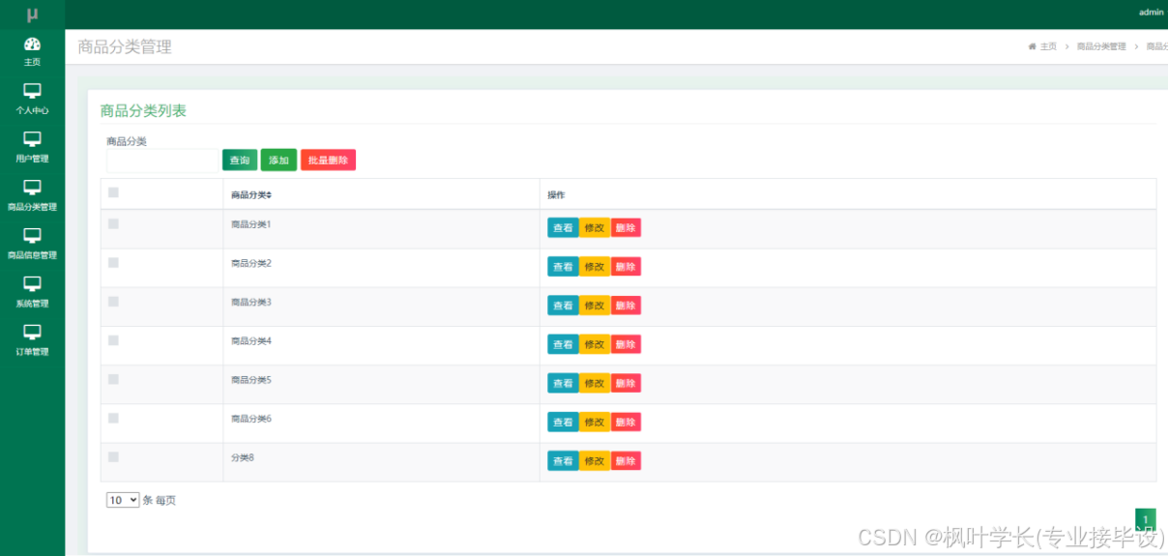Viewport: 1168px width, 556px height.
Task: Click 删除 for 商品分类3
Action: point(626,306)
